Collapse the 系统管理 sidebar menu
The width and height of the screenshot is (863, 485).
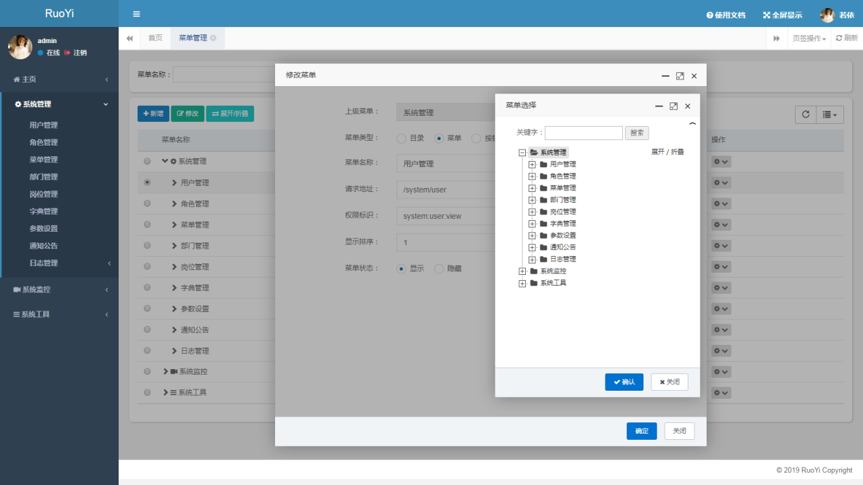tap(59, 104)
